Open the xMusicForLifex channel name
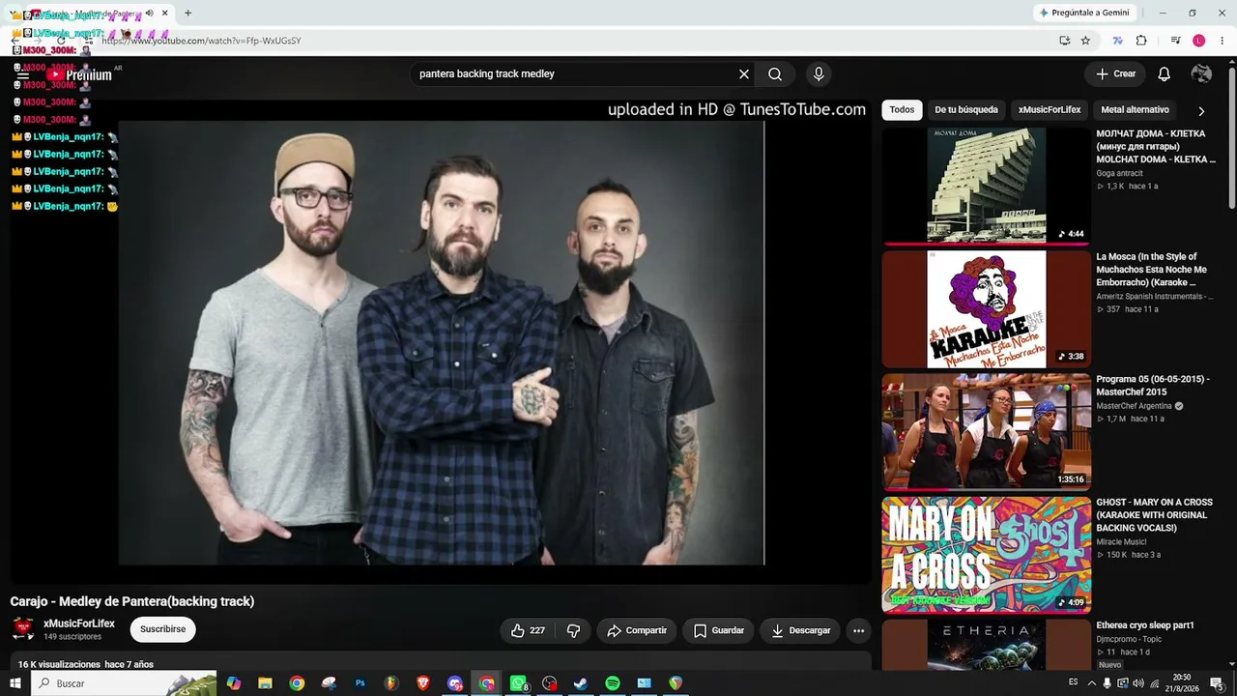Viewport: 1237px width, 696px height. (x=79, y=623)
